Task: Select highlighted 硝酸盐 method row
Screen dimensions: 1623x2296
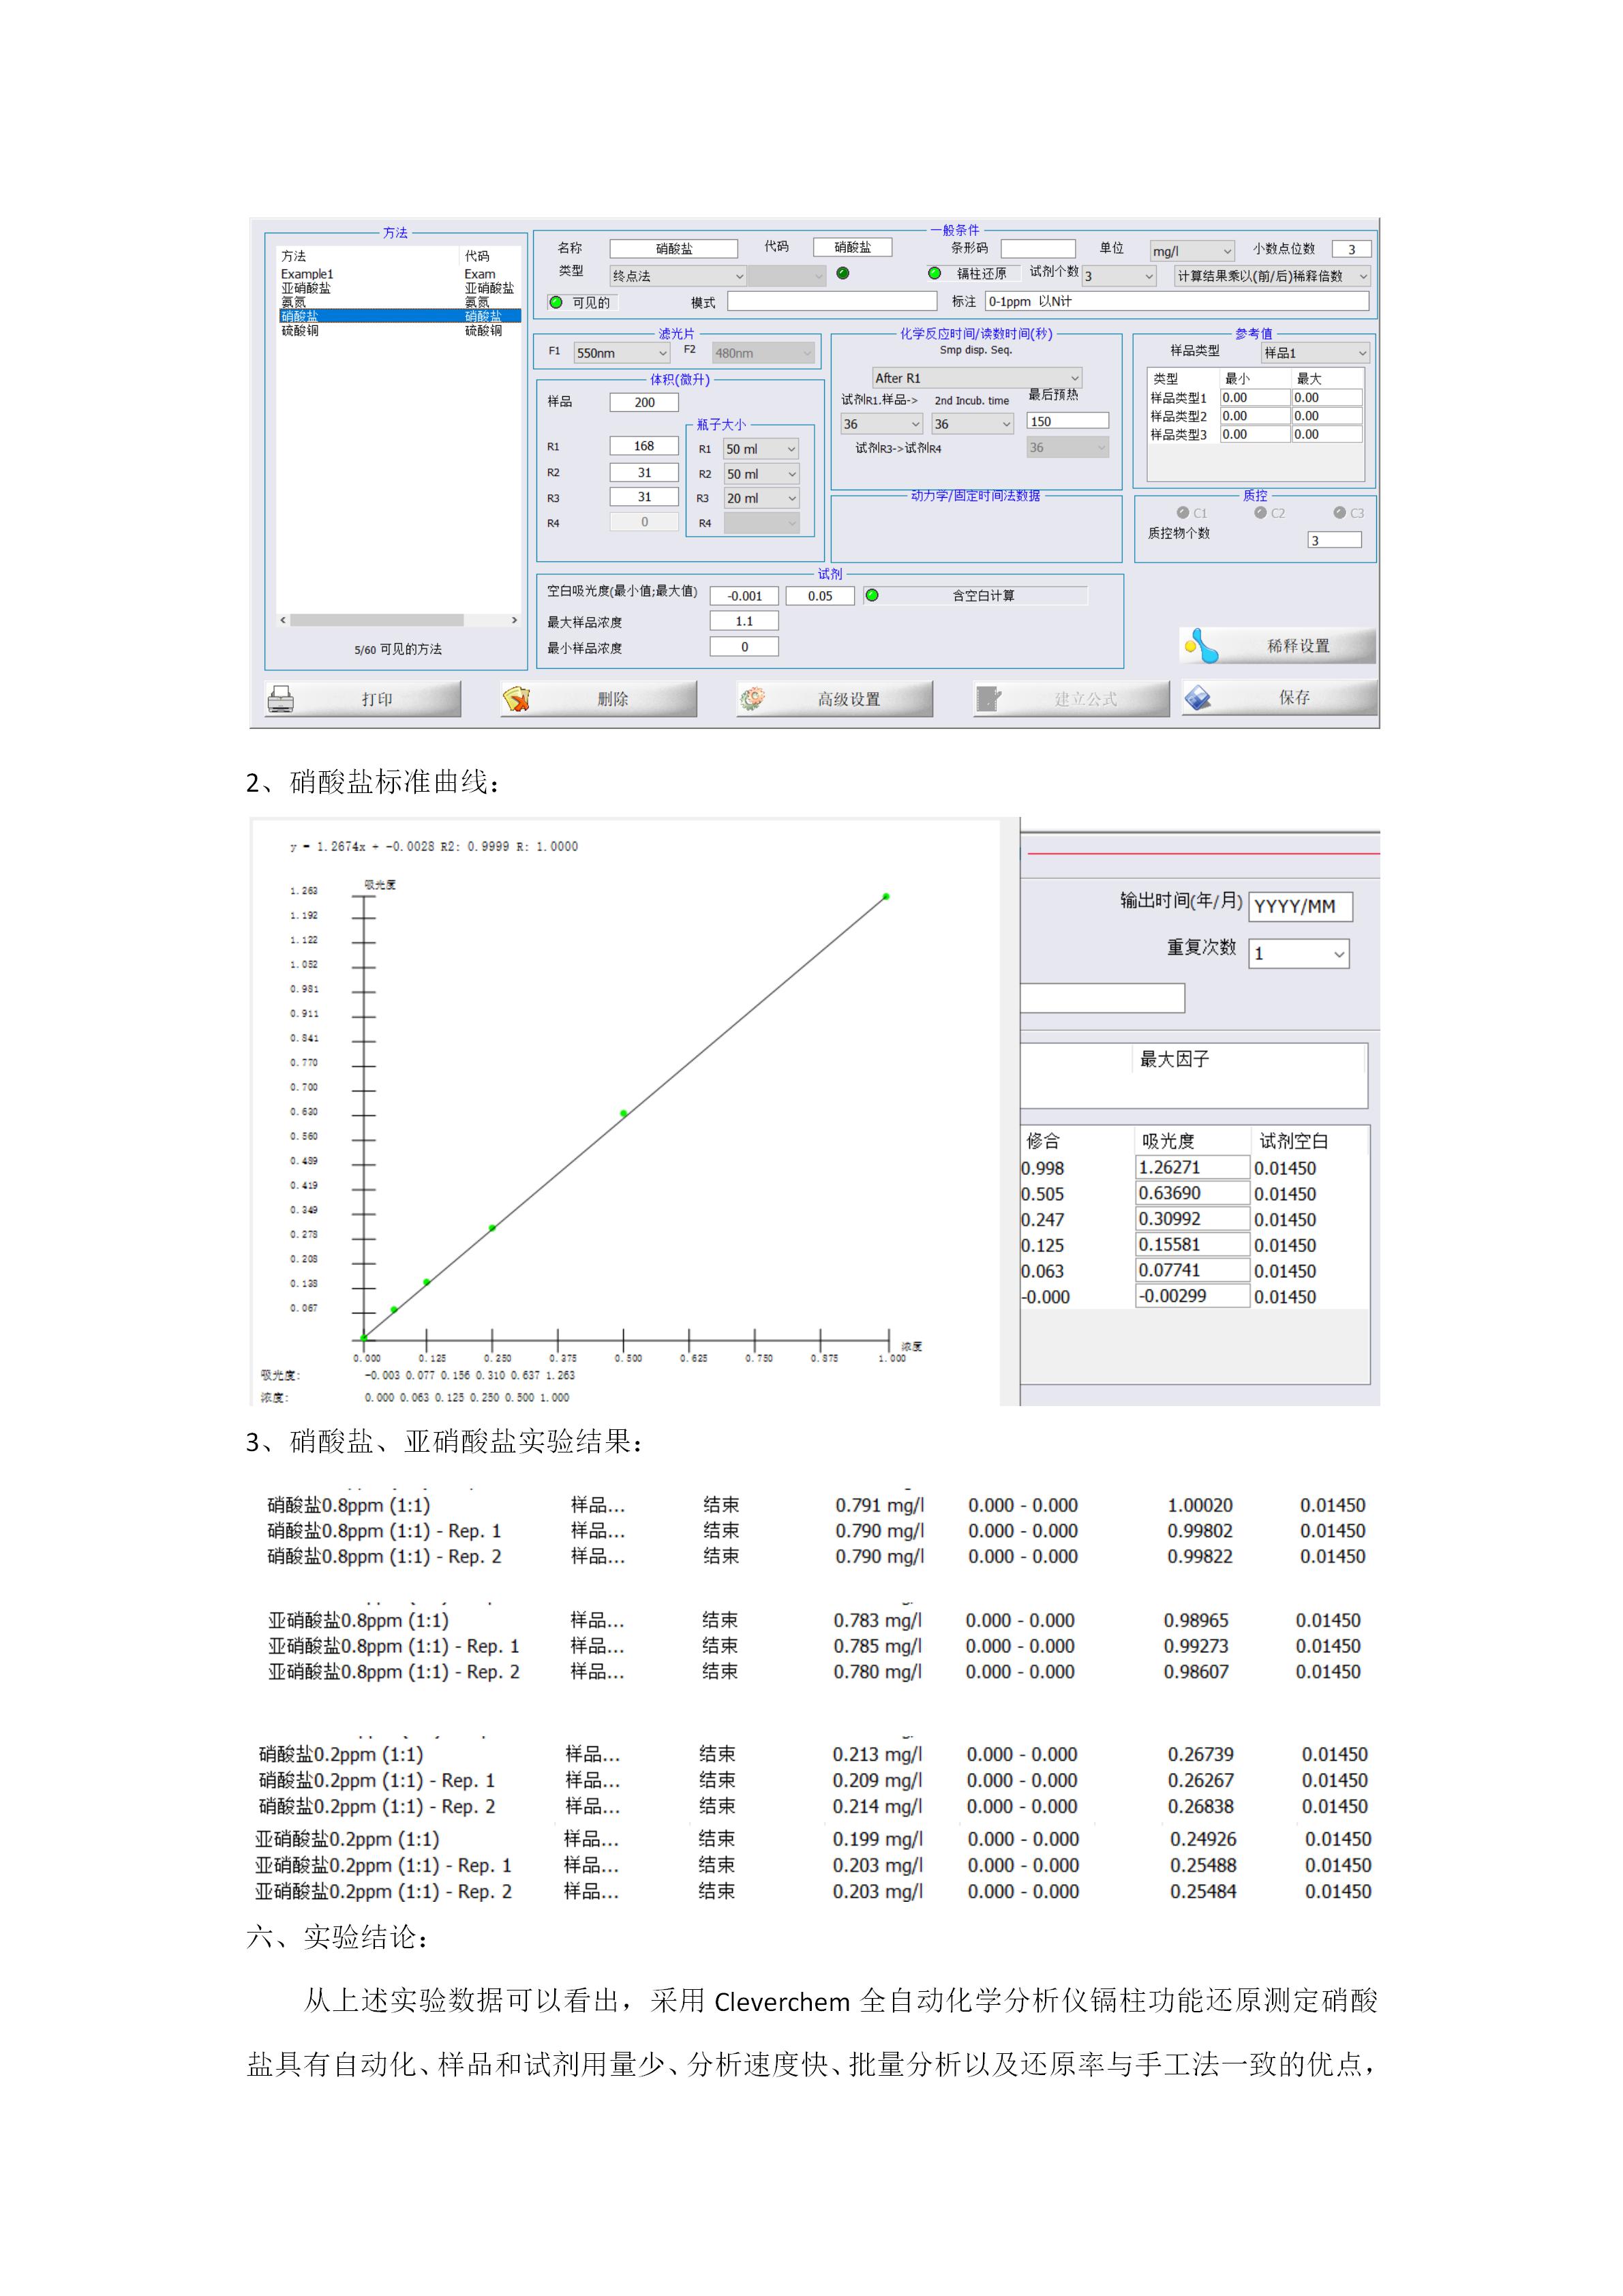Action: click(399, 316)
